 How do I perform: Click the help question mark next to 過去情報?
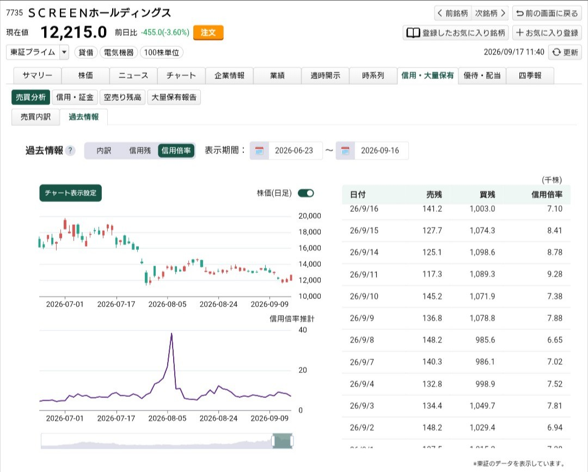tap(70, 151)
